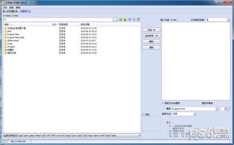Click the date 2018-09-27 11:39
The height and width of the screenshot is (145, 234).
[89, 28]
